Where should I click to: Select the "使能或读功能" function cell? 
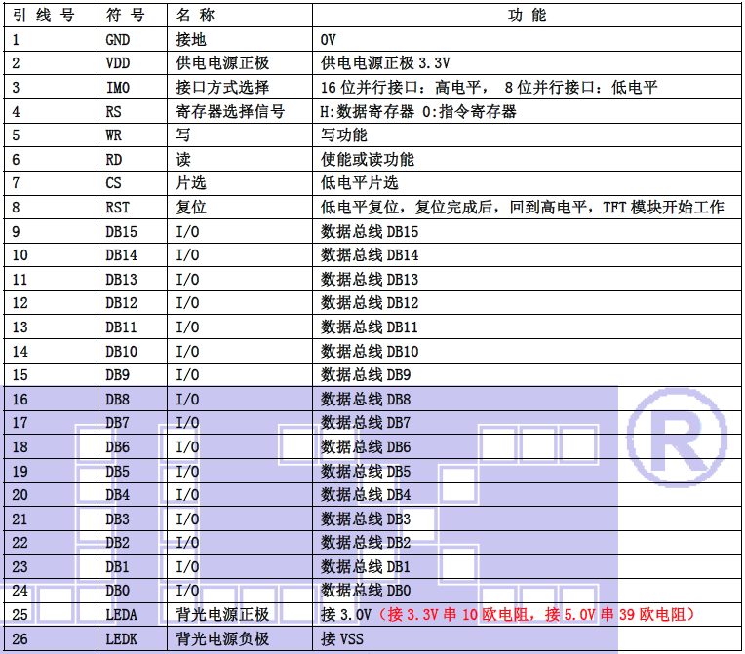[368, 159]
